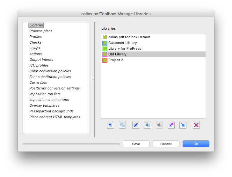Image resolution: width=232 pixels, height=177 pixels.
Task: Select callas pdfToolbox Default library name
Action: point(129,37)
